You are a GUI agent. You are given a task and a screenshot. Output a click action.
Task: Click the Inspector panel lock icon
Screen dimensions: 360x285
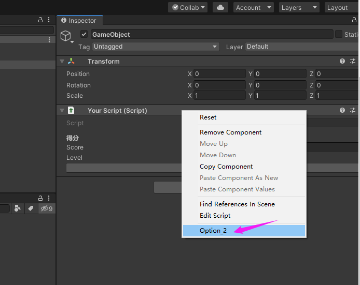click(x=354, y=20)
